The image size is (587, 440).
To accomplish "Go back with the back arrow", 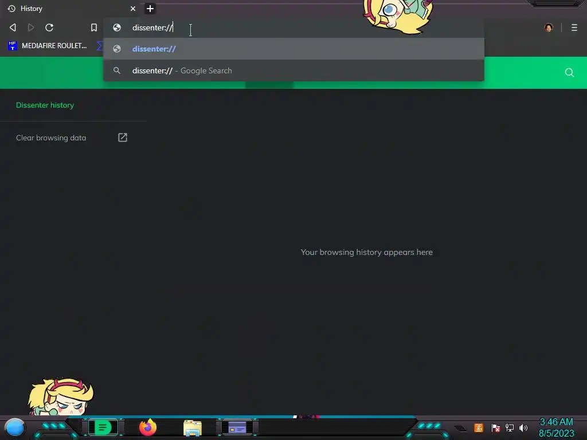I will (13, 27).
